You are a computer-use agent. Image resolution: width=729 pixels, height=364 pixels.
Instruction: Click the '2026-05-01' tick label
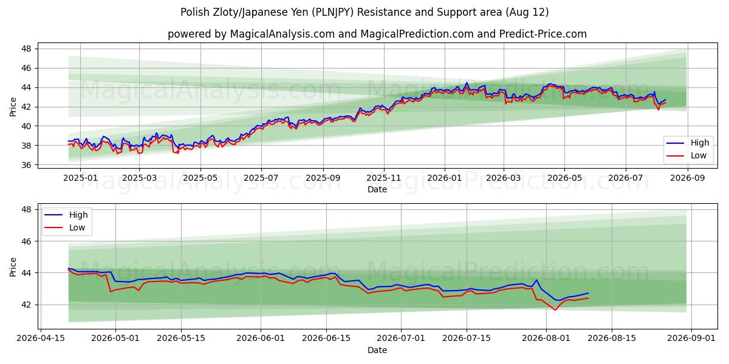115,339
